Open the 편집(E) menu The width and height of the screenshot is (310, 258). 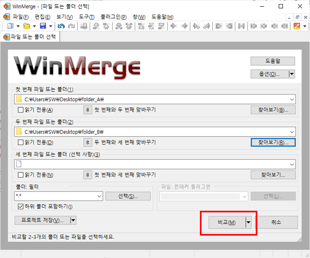[x=42, y=17]
